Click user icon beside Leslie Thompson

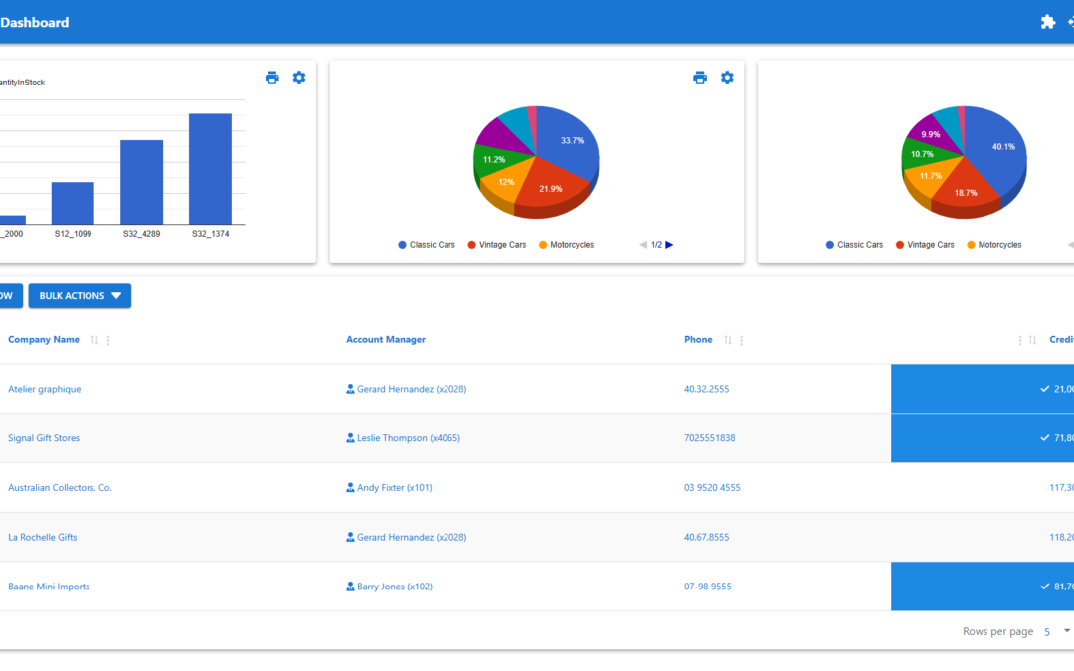350,438
